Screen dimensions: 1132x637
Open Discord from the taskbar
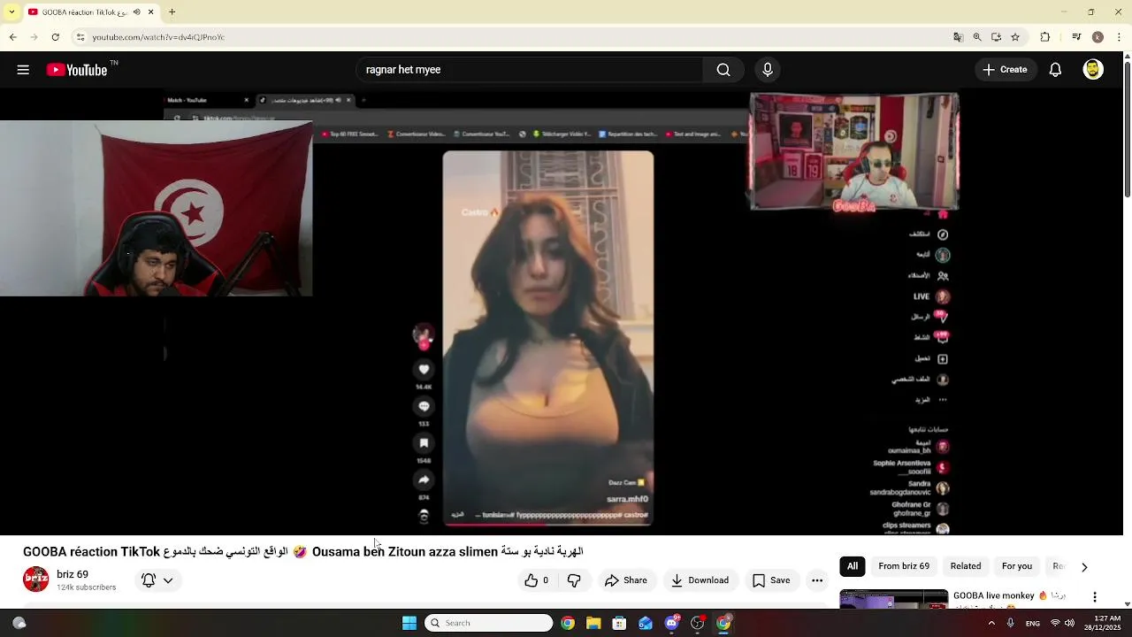click(671, 623)
